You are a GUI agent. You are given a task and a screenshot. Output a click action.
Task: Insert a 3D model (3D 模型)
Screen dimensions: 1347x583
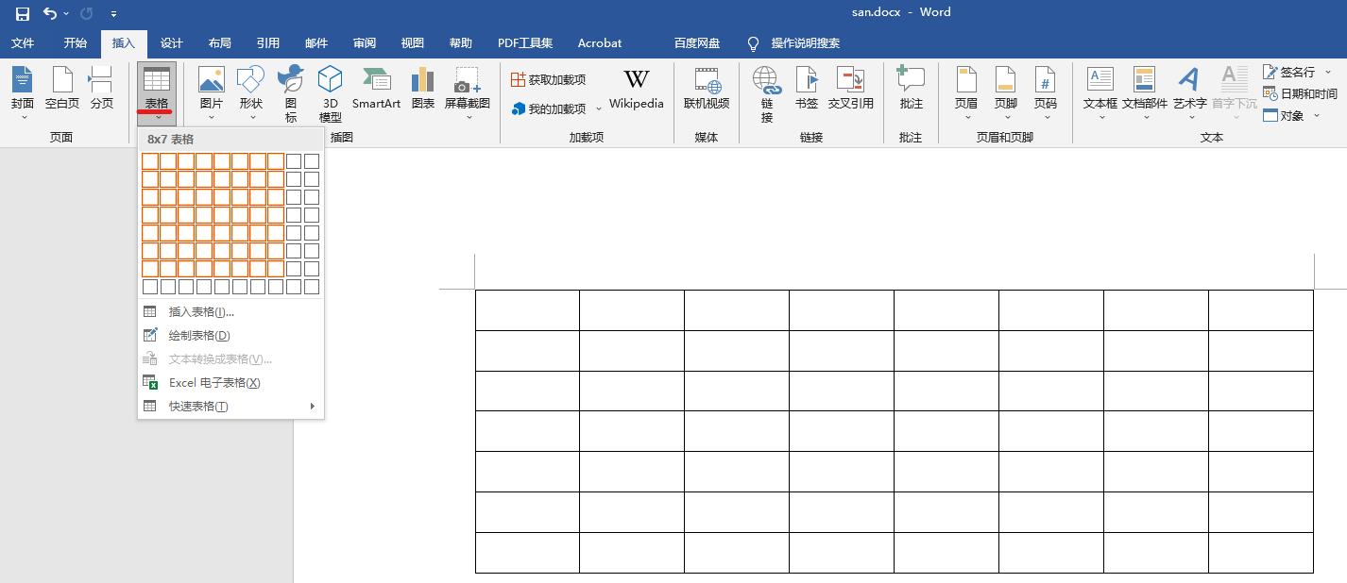[331, 92]
